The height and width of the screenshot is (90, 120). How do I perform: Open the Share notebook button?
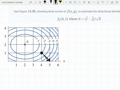(112, 2)
